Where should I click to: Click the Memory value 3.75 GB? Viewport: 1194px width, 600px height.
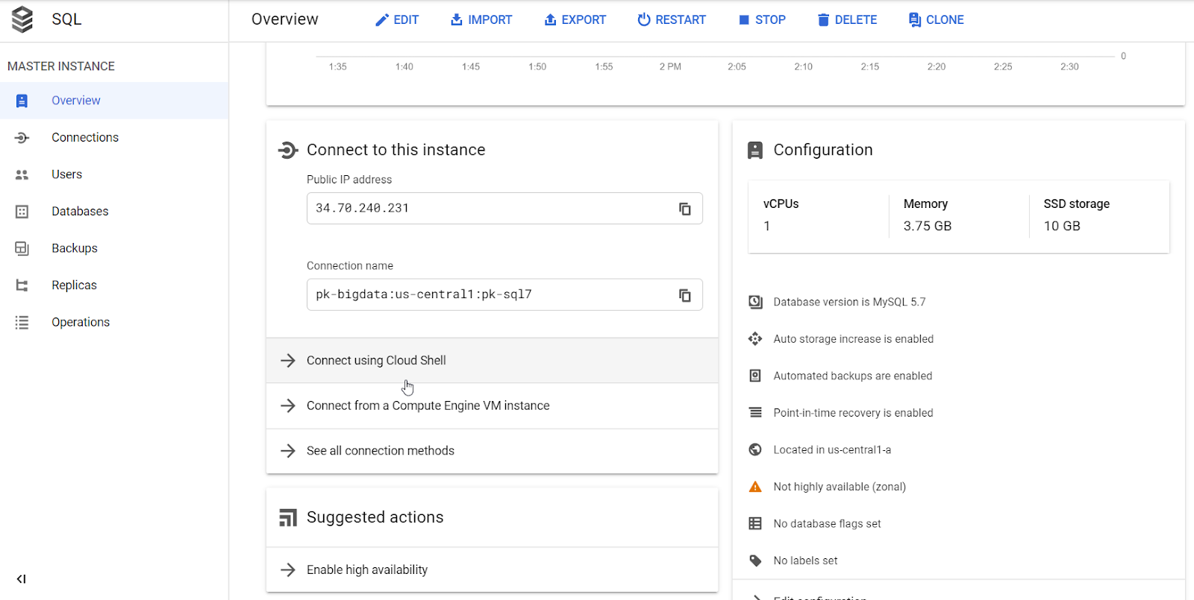(x=928, y=226)
